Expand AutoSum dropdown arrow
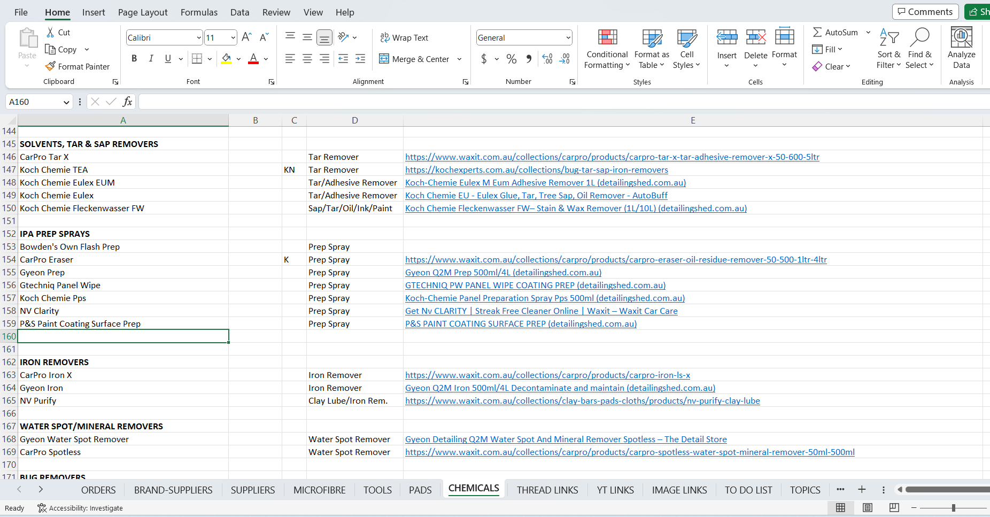 [x=868, y=33]
